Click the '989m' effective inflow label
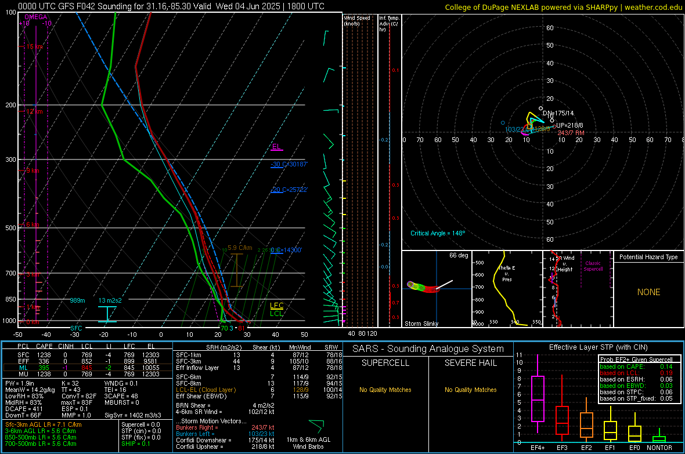The width and height of the screenshot is (685, 454). click(77, 300)
